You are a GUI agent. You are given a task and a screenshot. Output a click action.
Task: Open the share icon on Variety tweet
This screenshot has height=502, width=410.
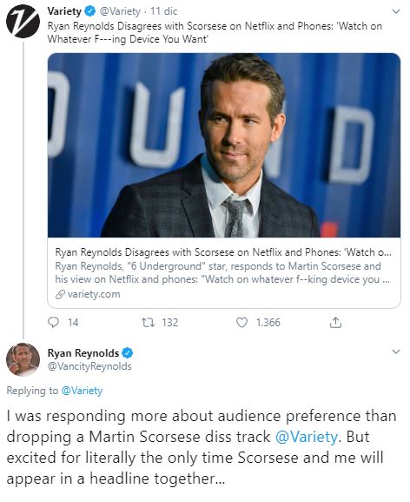(x=335, y=323)
